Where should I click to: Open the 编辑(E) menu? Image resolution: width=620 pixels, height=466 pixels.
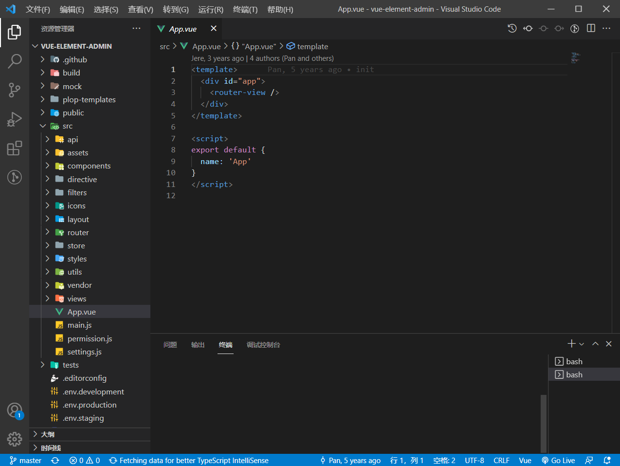coord(72,9)
